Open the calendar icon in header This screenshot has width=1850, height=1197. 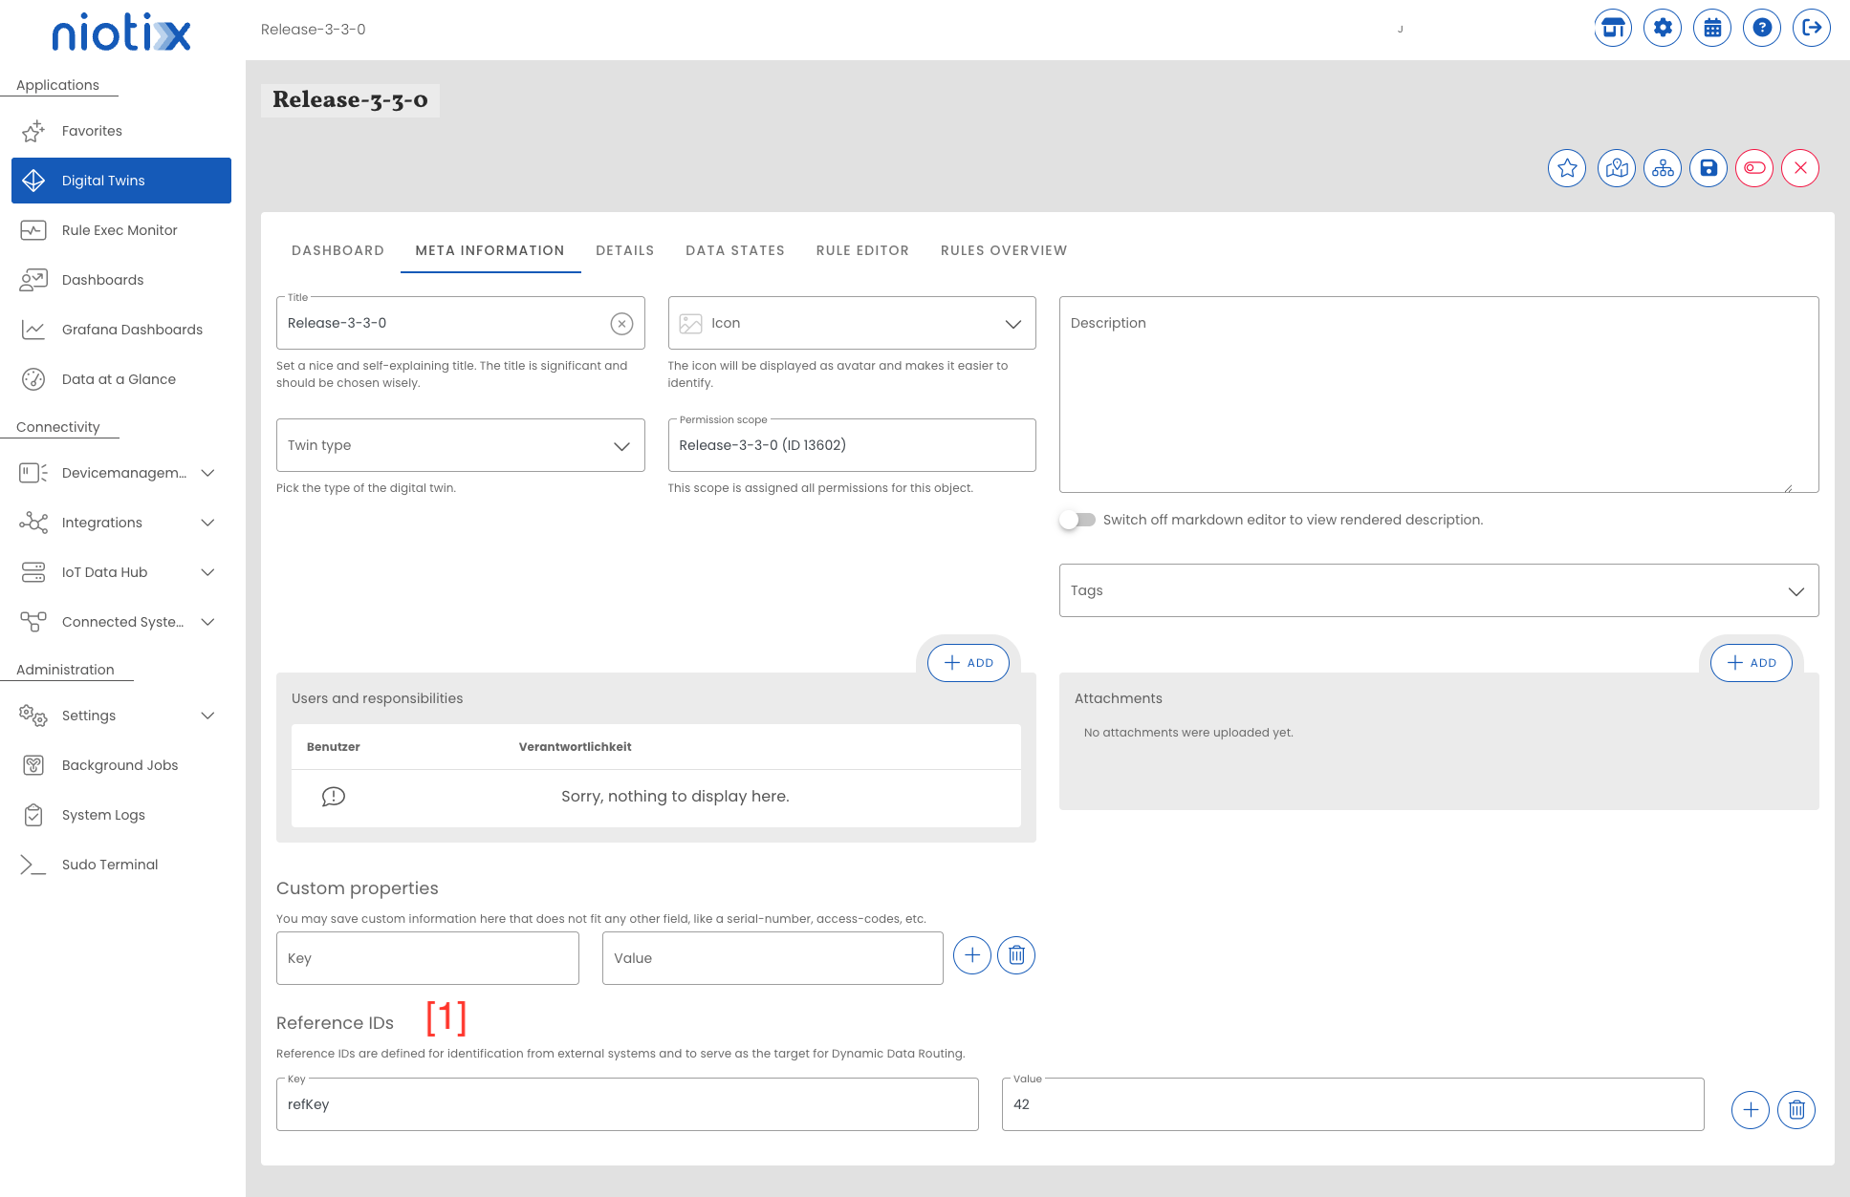coord(1712,28)
